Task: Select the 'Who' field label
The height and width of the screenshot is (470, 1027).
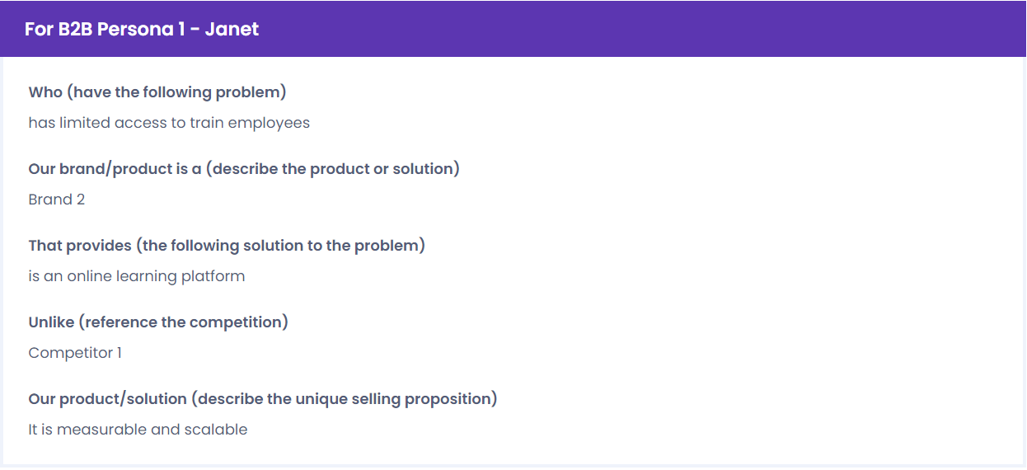Action: click(x=45, y=92)
